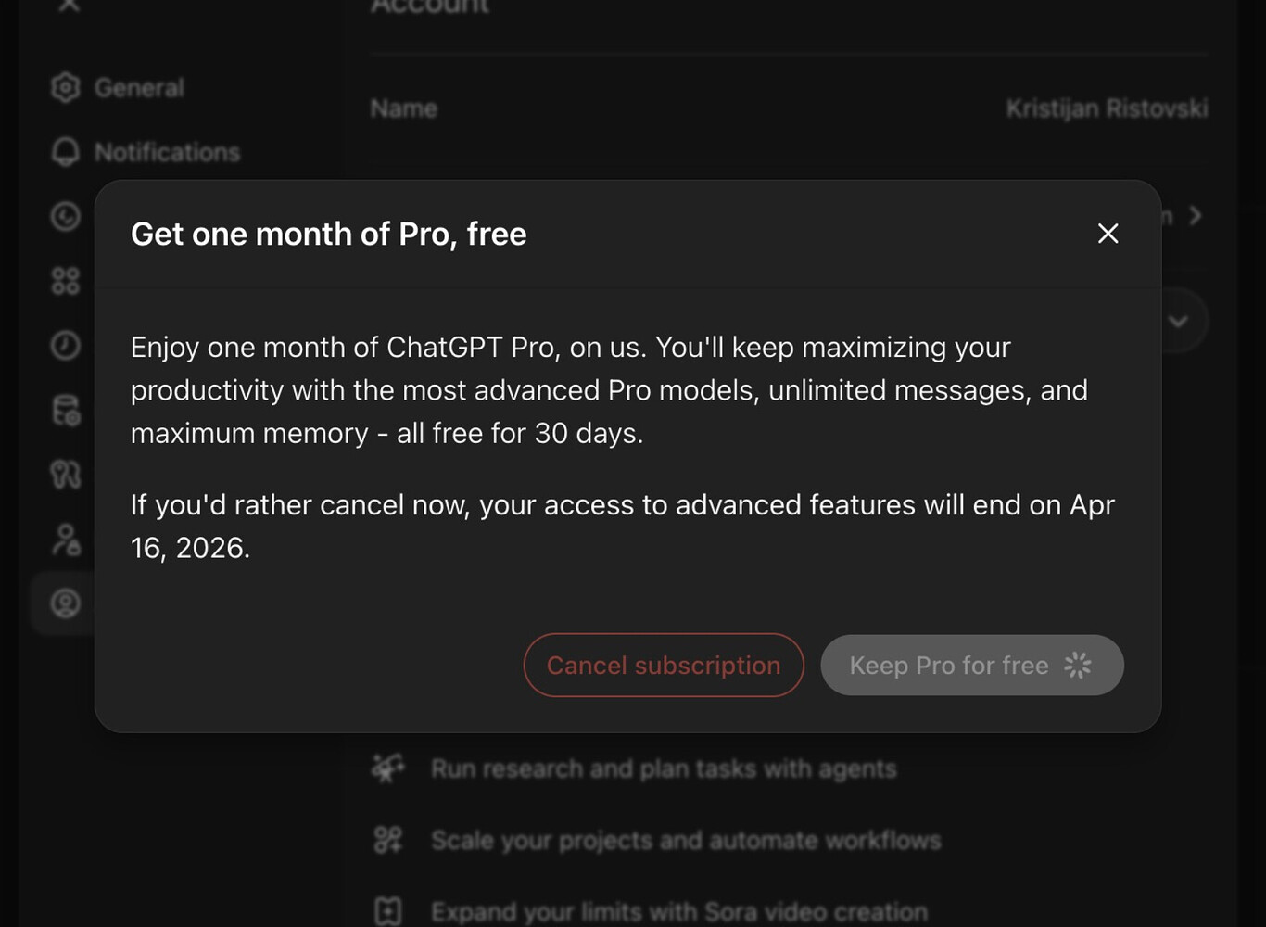Close the free Pro month dialog
This screenshot has width=1266, height=927.
(x=1108, y=234)
